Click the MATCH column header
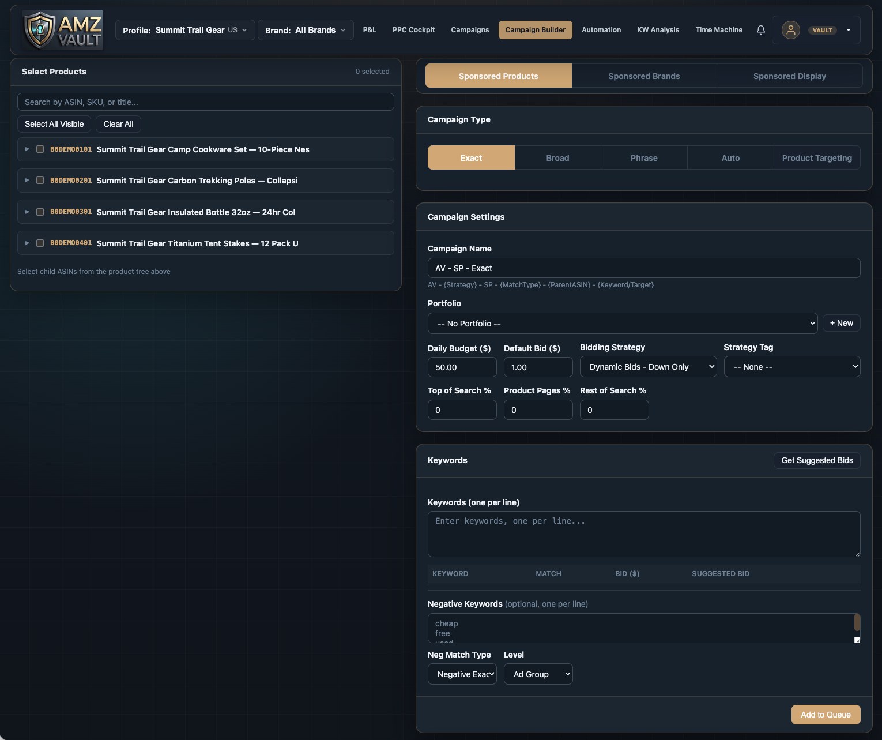The width and height of the screenshot is (882, 740). [x=548, y=574]
